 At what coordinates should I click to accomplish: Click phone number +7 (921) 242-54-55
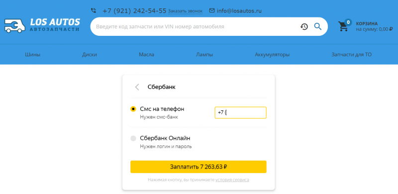coord(134,11)
